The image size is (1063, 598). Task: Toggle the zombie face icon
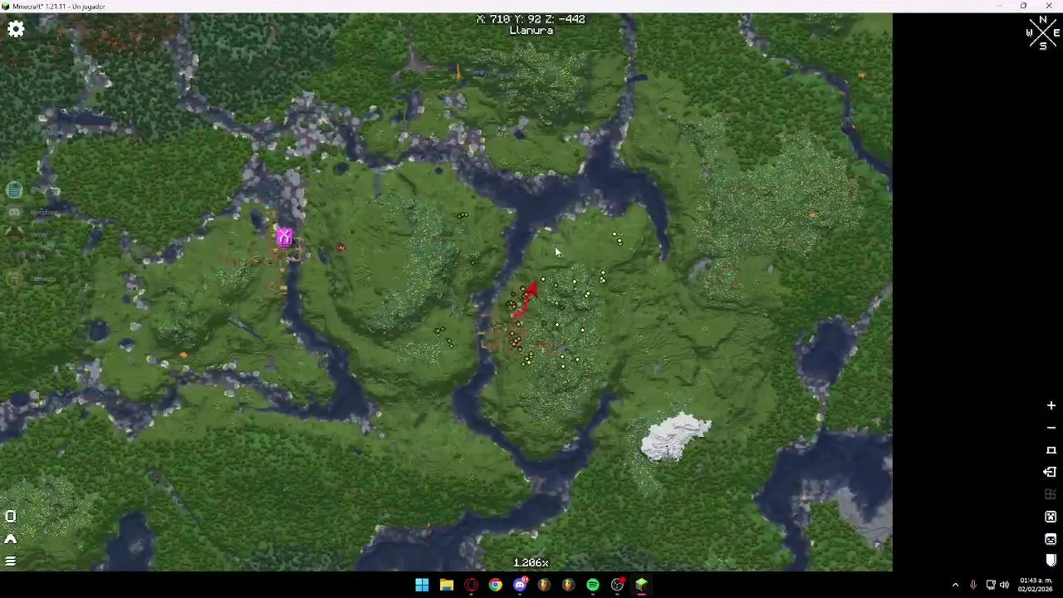1051,539
